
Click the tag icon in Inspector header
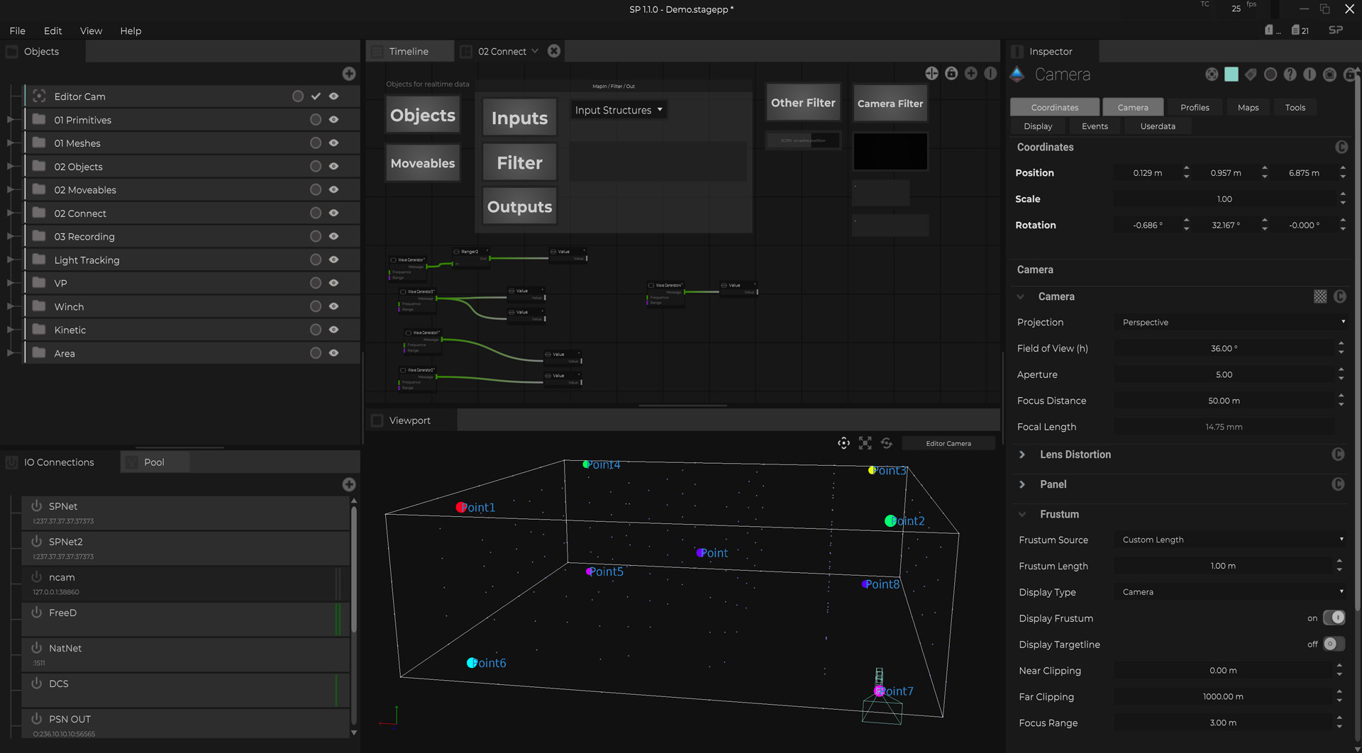point(1251,74)
